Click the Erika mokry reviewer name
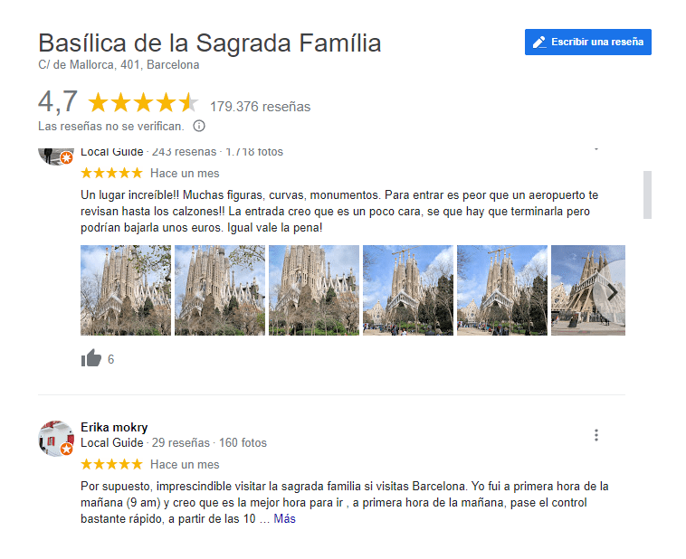Image resolution: width=686 pixels, height=559 pixels. [114, 427]
